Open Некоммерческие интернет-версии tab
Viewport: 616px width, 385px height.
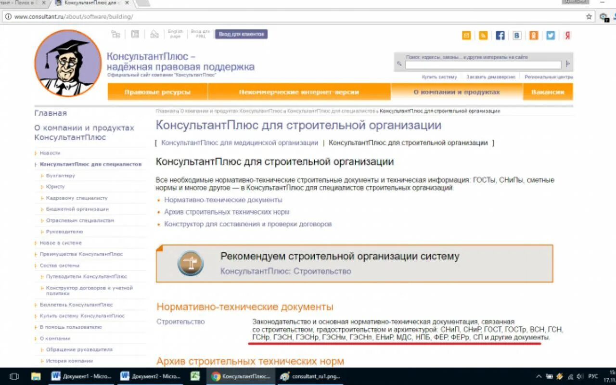[x=299, y=92]
